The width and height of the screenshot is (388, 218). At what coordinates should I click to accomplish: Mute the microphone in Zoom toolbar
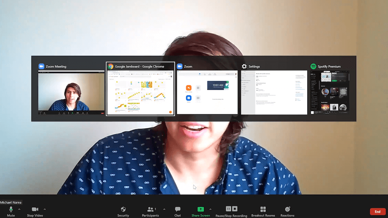[10, 211]
